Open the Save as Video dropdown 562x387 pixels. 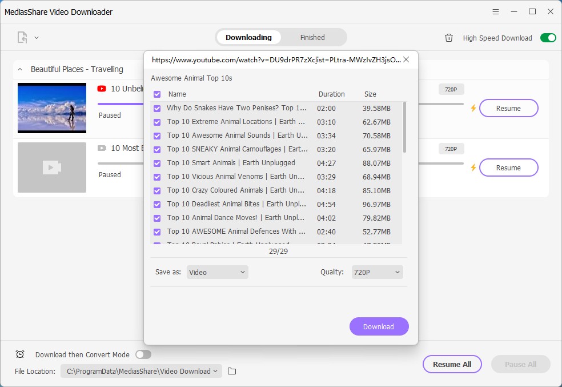(x=217, y=272)
